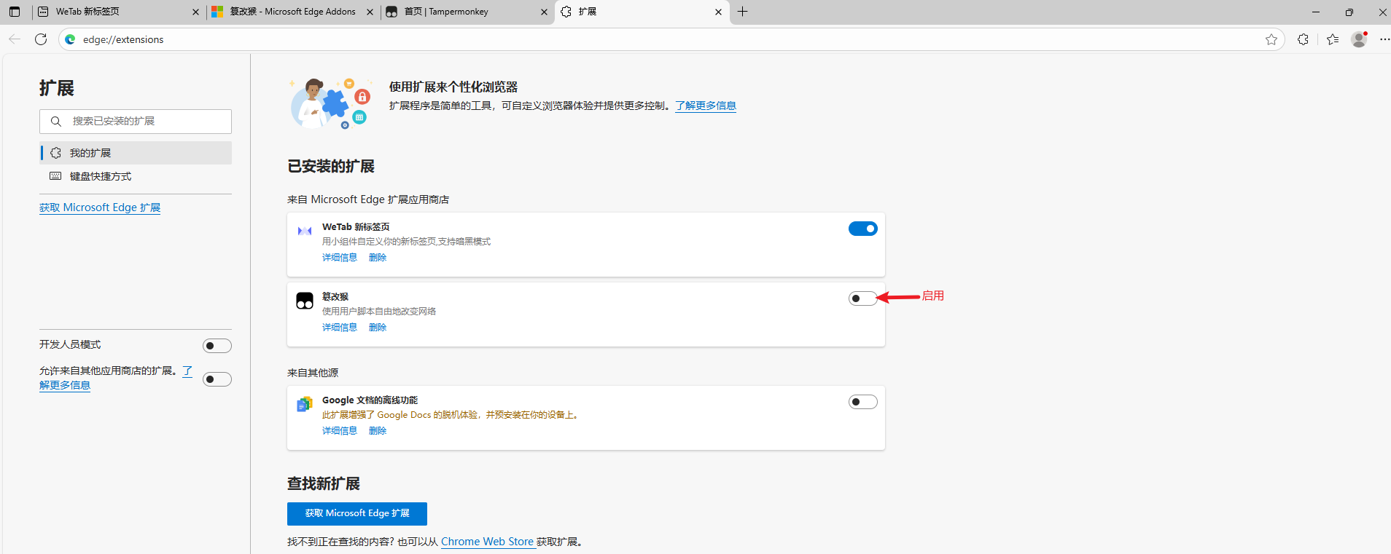Toggle allow extensions from other stores

(x=217, y=379)
